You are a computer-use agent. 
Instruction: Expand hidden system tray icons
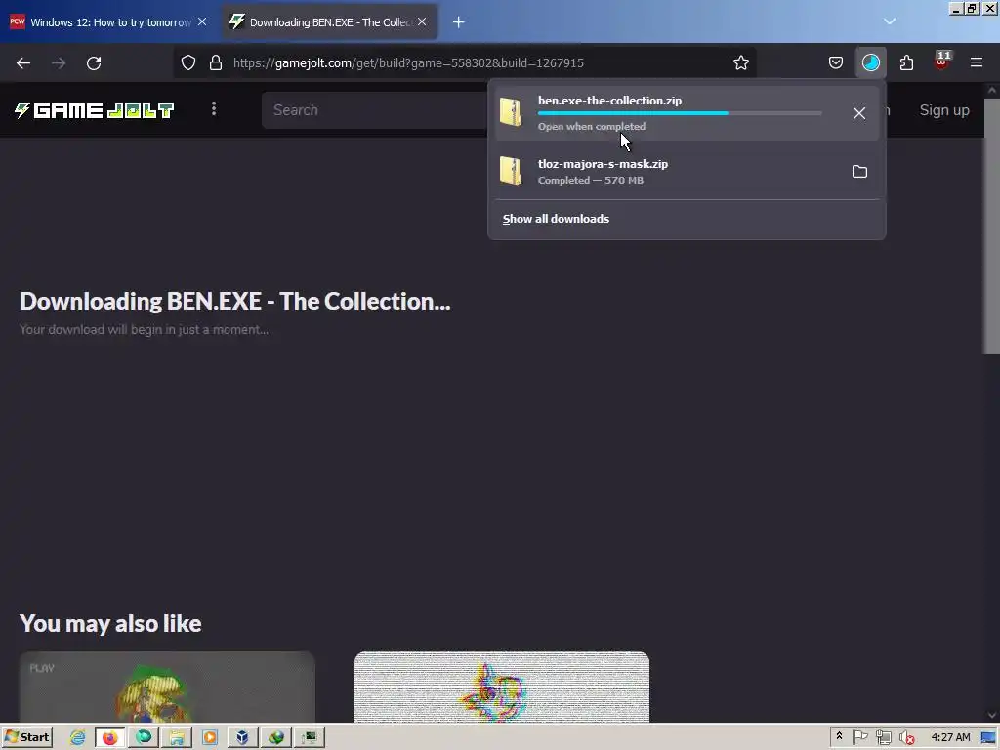pos(839,736)
